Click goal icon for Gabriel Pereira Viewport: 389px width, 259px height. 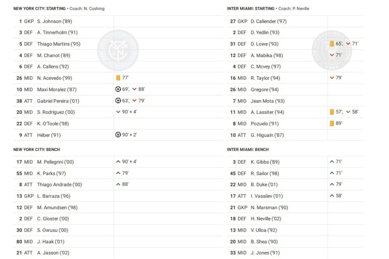tap(118, 101)
